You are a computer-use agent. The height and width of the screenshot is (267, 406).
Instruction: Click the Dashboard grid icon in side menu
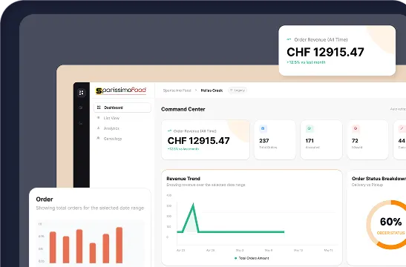(99, 108)
